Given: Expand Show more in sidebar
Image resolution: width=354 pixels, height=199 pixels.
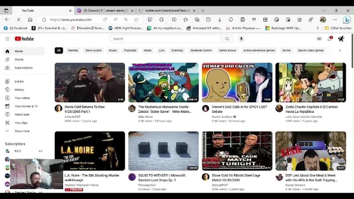Looking at the screenshot, I should 24,131.
